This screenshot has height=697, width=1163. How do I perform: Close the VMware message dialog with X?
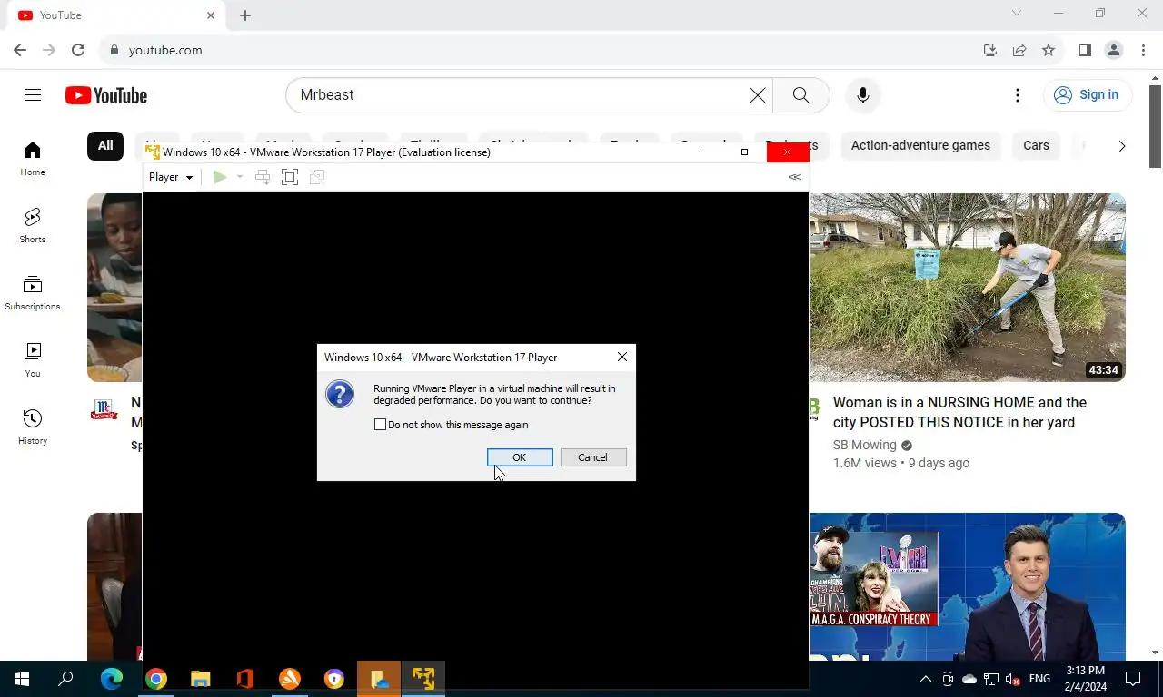pyautogui.click(x=622, y=358)
